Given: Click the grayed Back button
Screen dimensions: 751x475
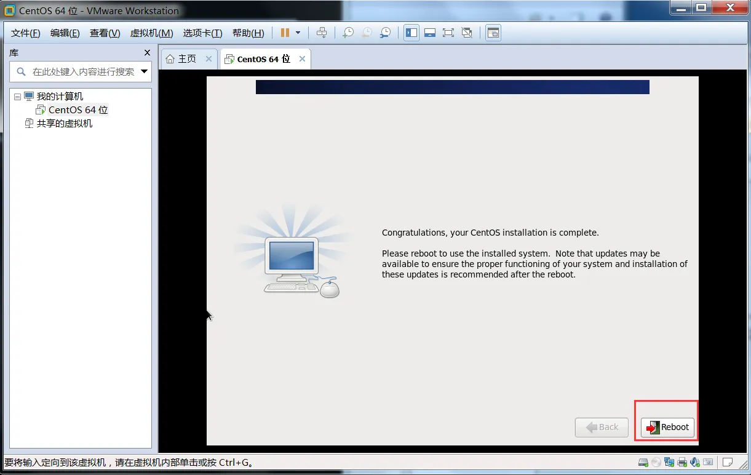Looking at the screenshot, I should [602, 427].
